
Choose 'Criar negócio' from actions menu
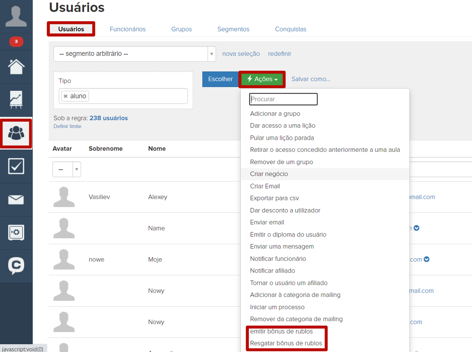(x=269, y=174)
